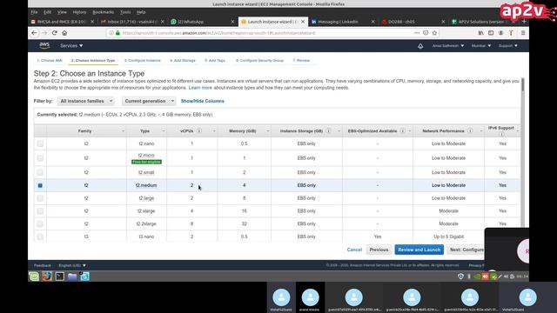The height and width of the screenshot is (313, 557).
Task: Click the Previous button
Action: pos(379,250)
